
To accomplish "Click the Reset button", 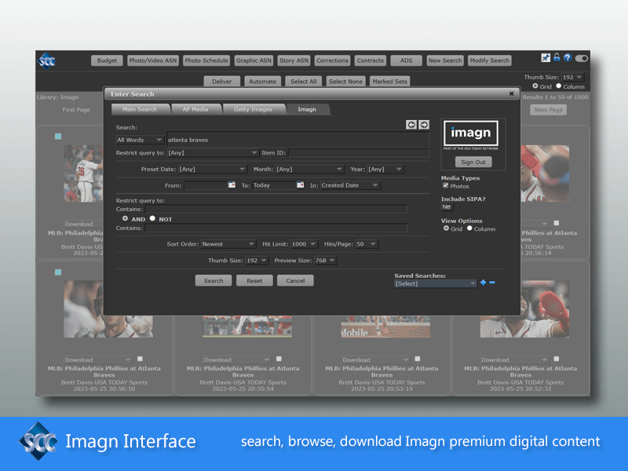I will click(x=254, y=281).
